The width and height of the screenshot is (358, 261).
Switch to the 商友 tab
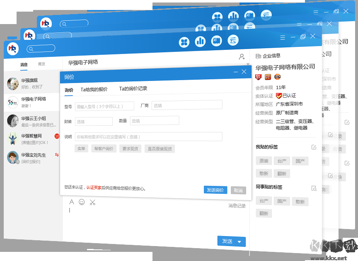[41, 64]
